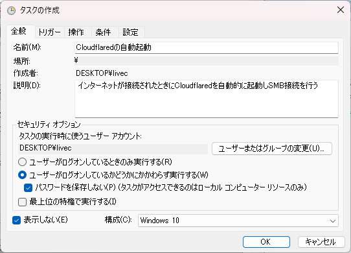Confirm with the OK button
Image resolution: width=351 pixels, height=253 pixels.
(x=266, y=242)
